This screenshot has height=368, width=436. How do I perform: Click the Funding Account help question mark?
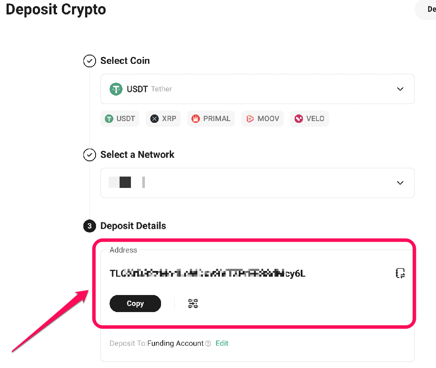[x=208, y=344]
